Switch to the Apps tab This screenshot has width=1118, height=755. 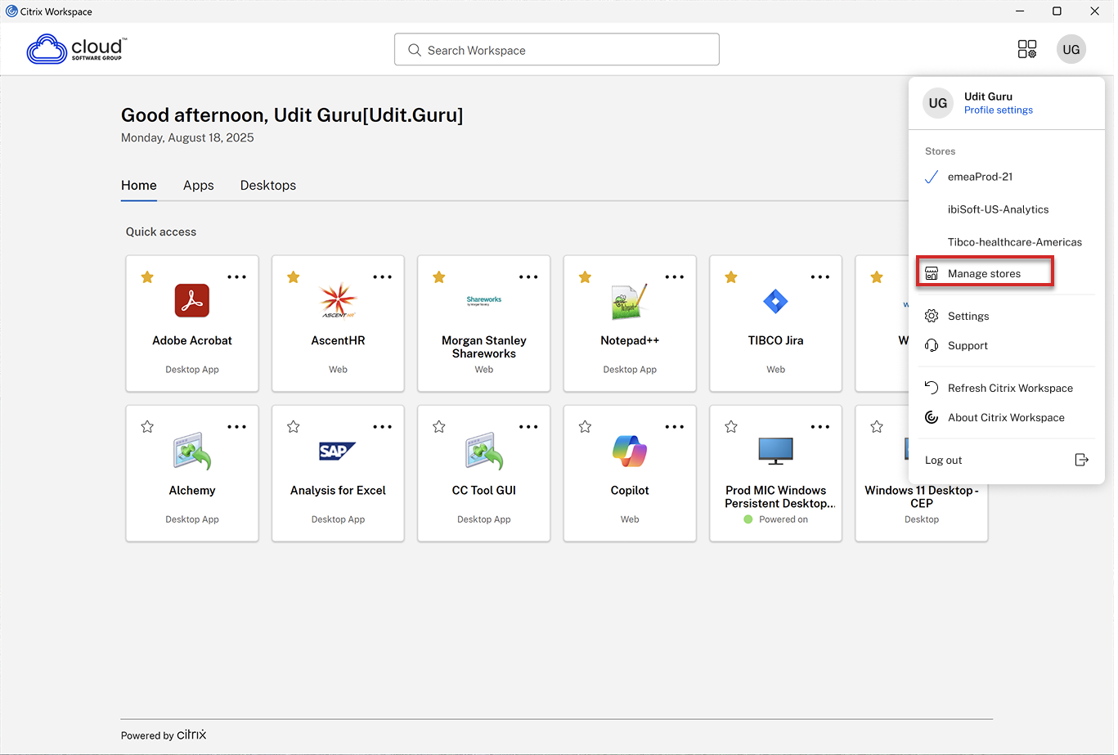click(198, 185)
